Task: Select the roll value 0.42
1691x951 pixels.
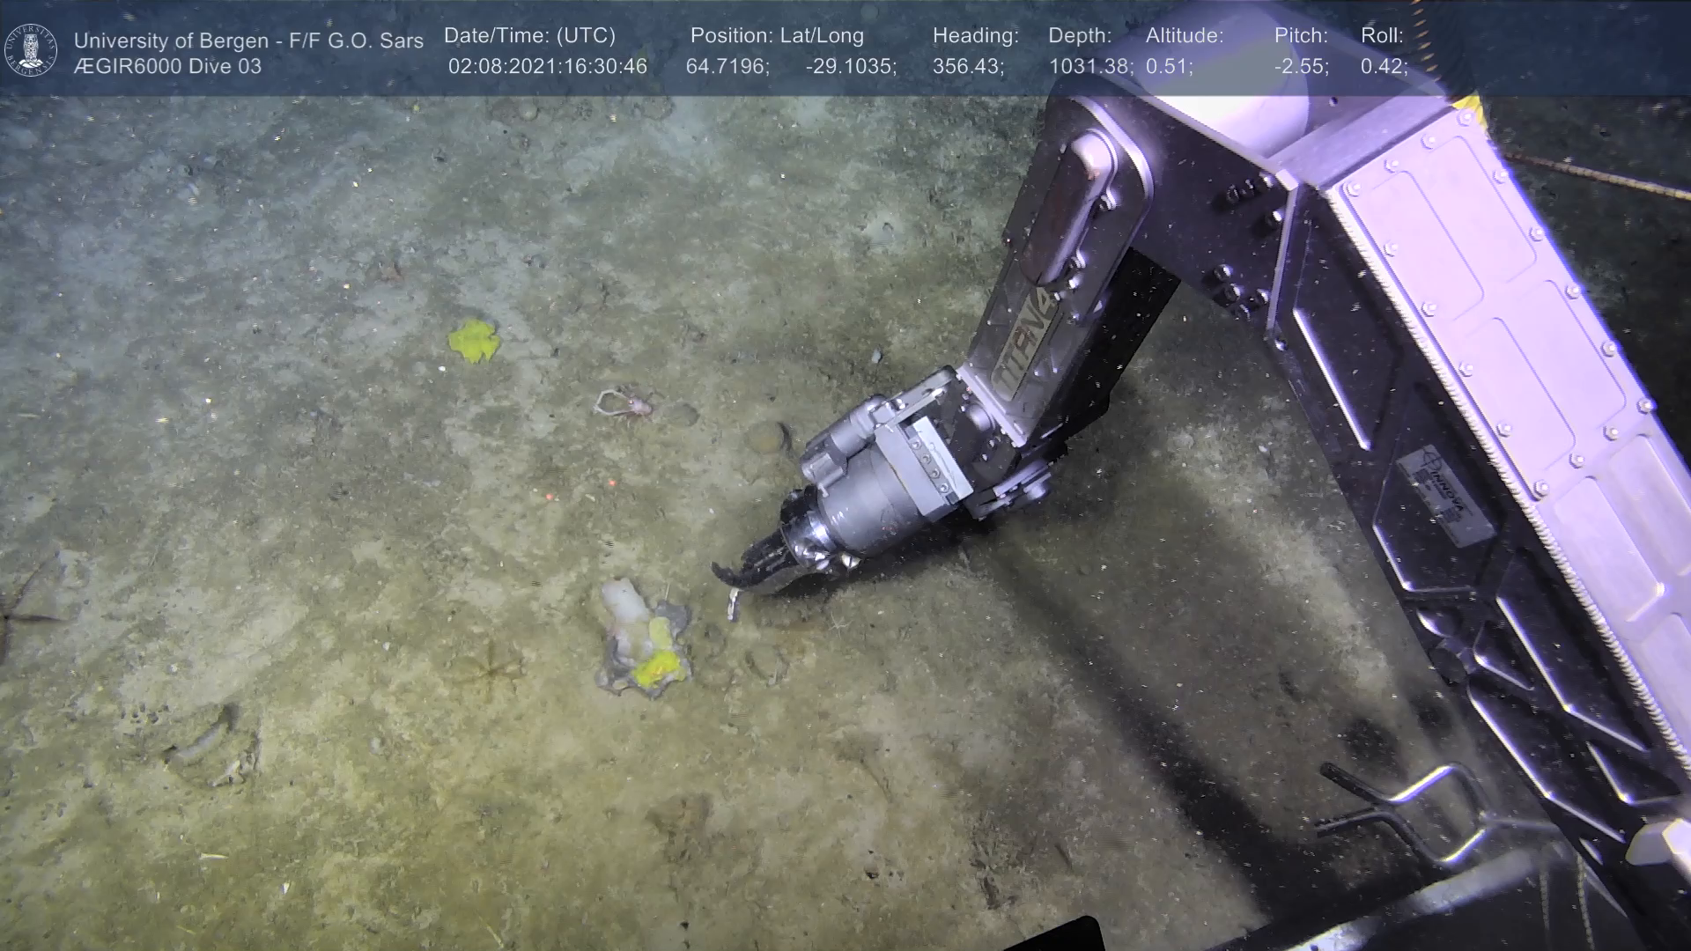Action: [1384, 67]
